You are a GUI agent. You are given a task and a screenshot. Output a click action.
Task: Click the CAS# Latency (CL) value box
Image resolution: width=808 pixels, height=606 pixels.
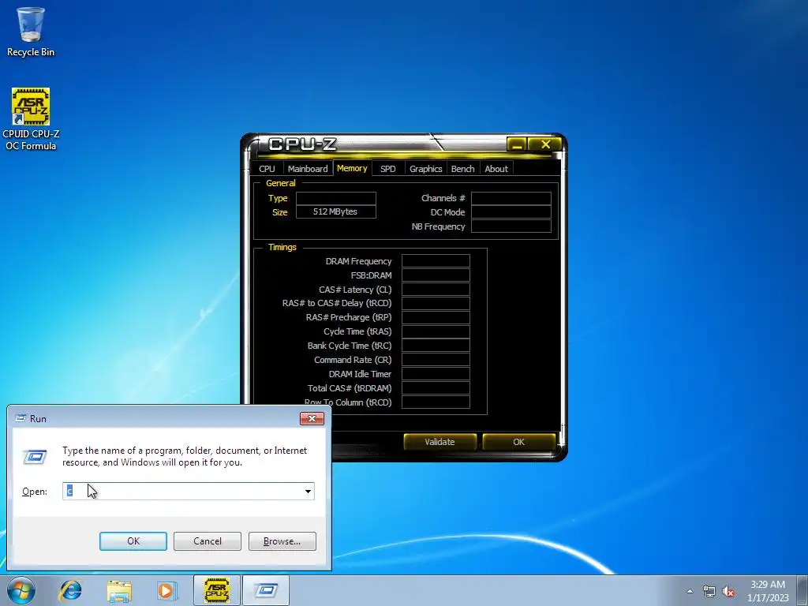[x=436, y=290]
